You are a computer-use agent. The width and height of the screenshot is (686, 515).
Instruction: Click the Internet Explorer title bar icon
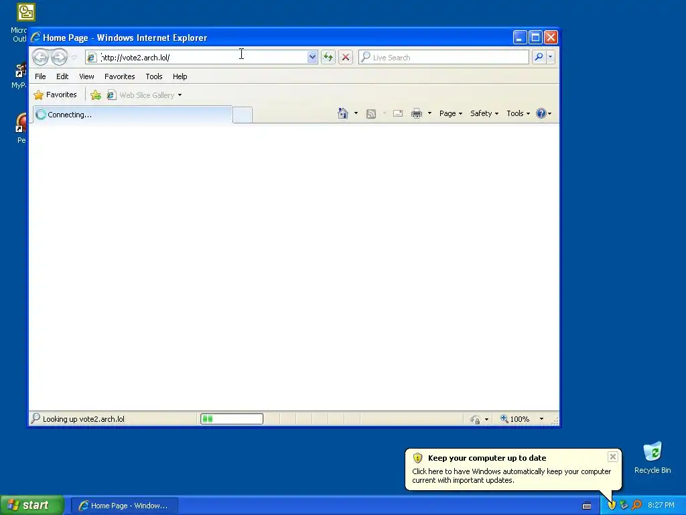pyautogui.click(x=36, y=38)
